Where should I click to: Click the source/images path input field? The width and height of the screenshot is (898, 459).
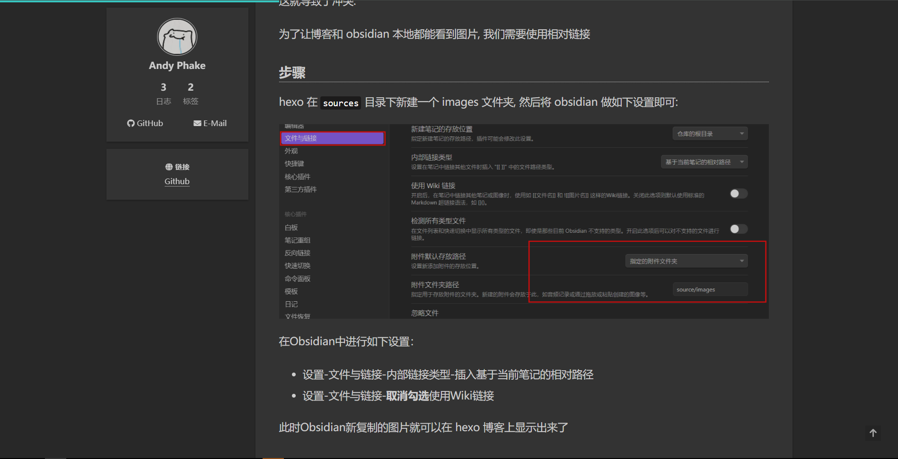710,289
